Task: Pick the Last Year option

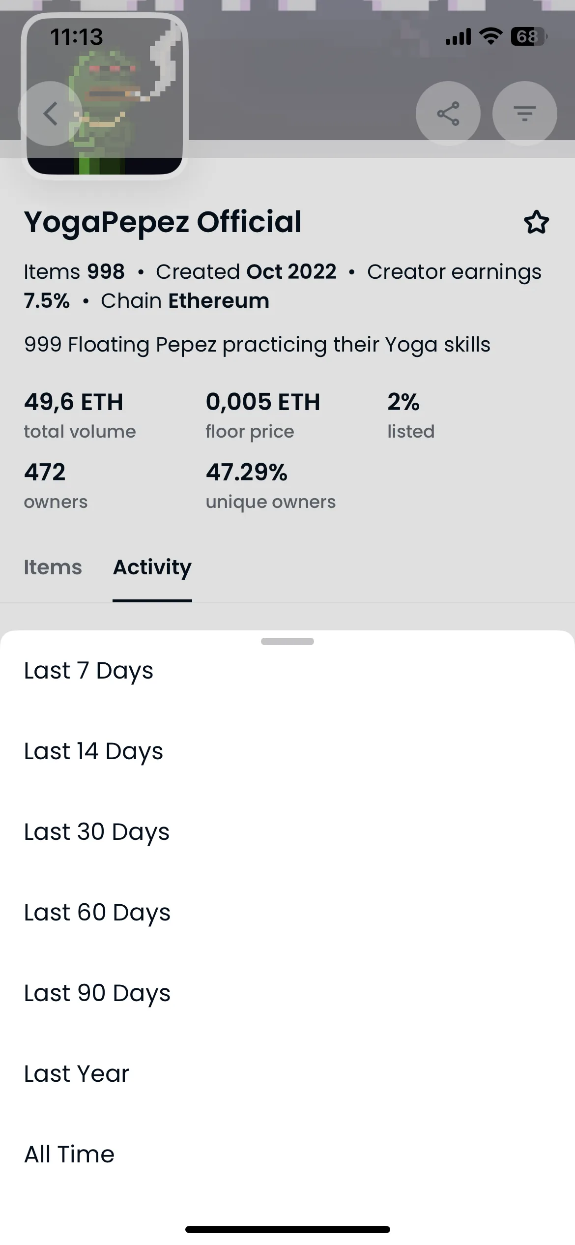Action: point(287,1074)
